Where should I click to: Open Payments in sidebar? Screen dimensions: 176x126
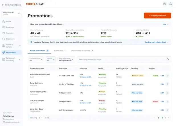(x=11, y=33)
